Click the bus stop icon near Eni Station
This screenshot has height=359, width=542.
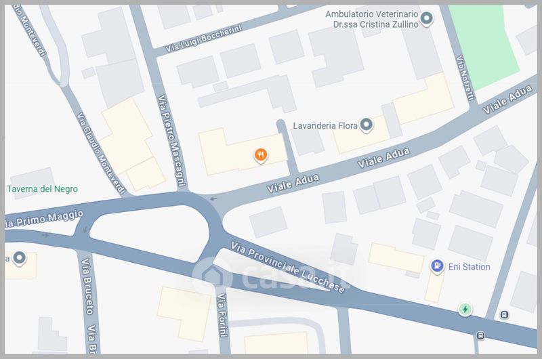click(x=504, y=315)
